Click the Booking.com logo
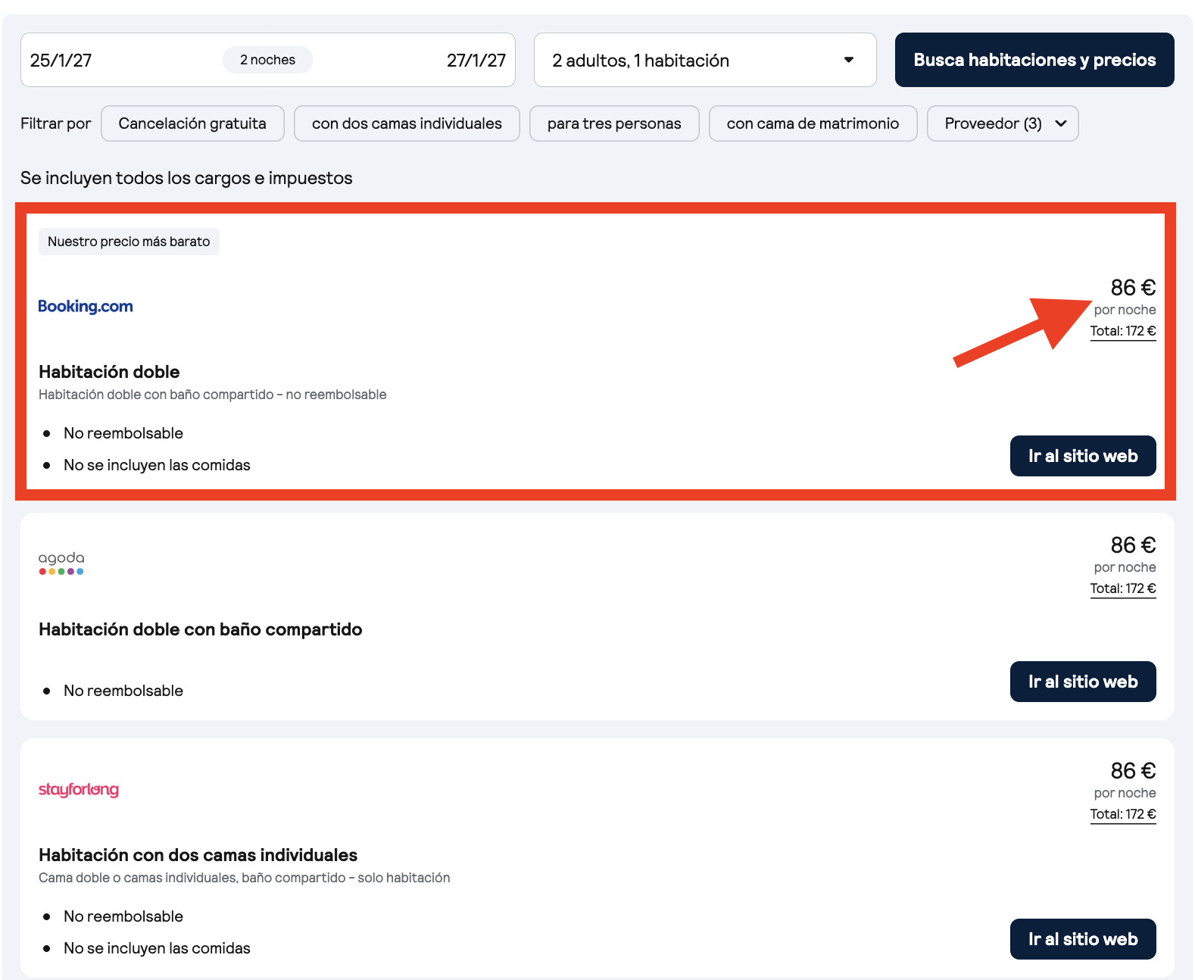1195x980 pixels. coord(86,307)
